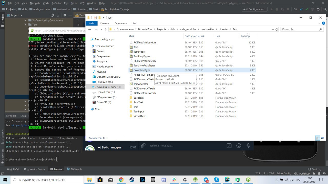
Task: Click the react-native breadcrumb in Explorer
Action: 208,29
